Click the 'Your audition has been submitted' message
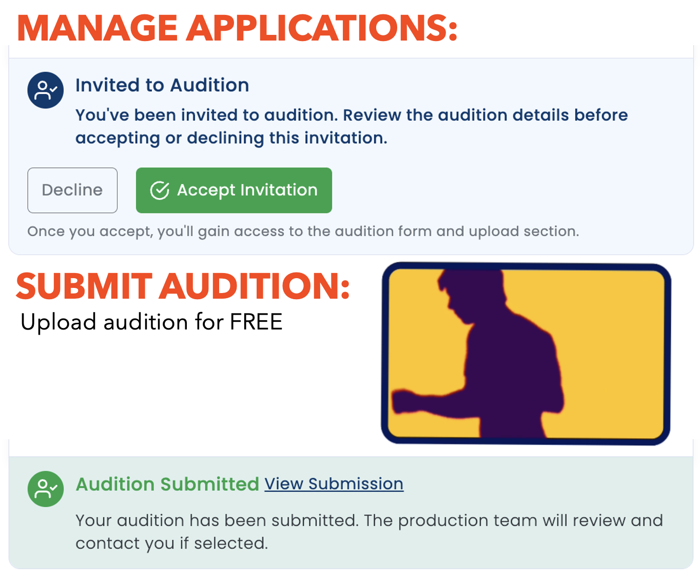Image resolution: width=700 pixels, height=583 pixels. click(369, 532)
